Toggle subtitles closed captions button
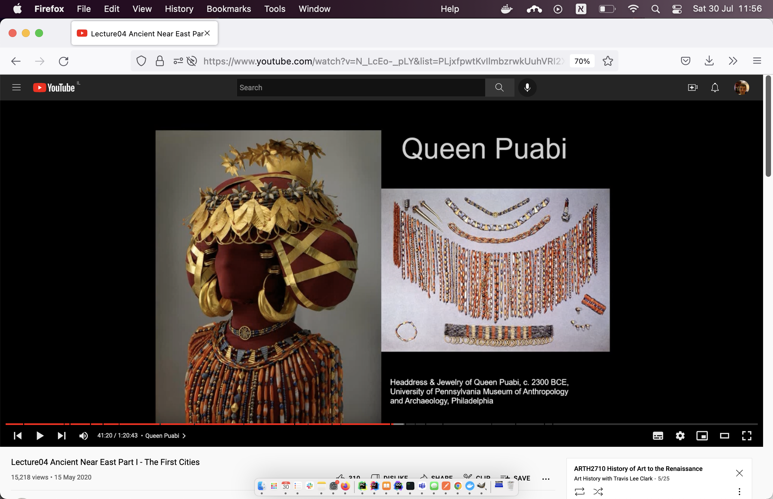 658,436
